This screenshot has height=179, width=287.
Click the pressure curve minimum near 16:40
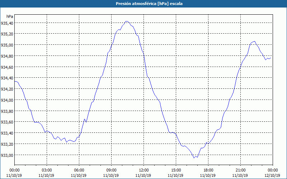(194, 158)
